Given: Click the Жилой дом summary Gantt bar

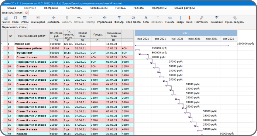Looking at the screenshot, I should [x=182, y=45].
